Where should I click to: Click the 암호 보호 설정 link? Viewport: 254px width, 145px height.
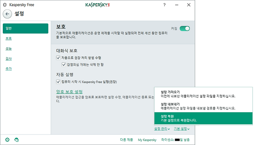coord(69,91)
